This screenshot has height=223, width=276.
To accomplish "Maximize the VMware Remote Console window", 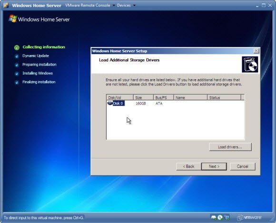I will 264,5.
